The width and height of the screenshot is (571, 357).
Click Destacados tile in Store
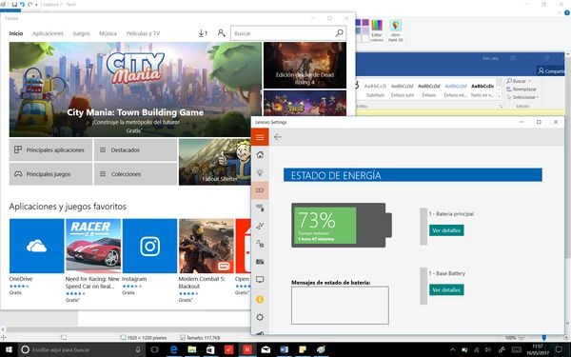[x=135, y=149]
